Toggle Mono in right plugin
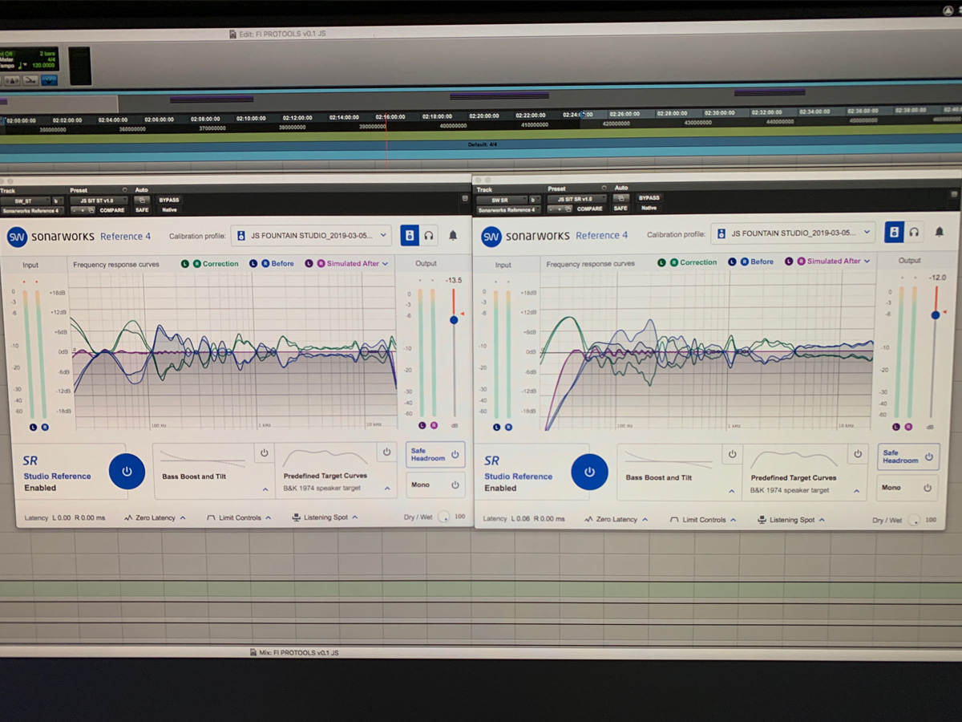The width and height of the screenshot is (962, 722). click(907, 488)
